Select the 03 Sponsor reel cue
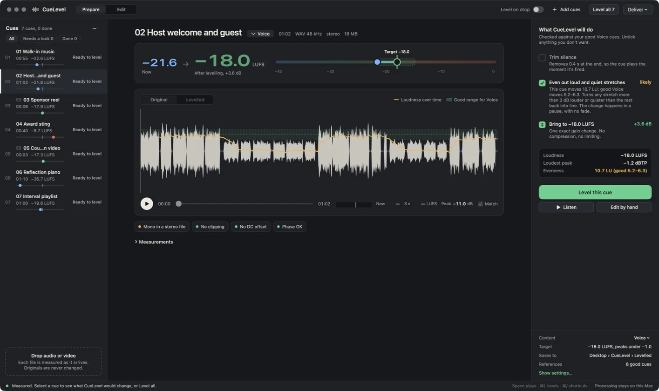This screenshot has width=659, height=391. pos(54,106)
